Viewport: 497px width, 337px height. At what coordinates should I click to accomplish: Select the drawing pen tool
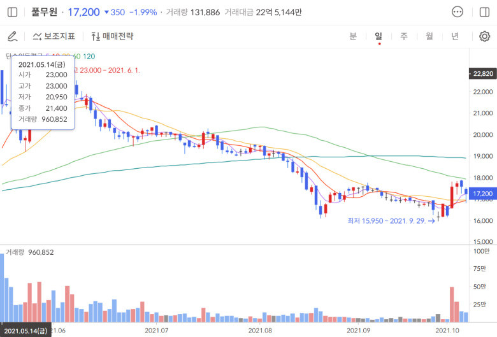[12, 36]
